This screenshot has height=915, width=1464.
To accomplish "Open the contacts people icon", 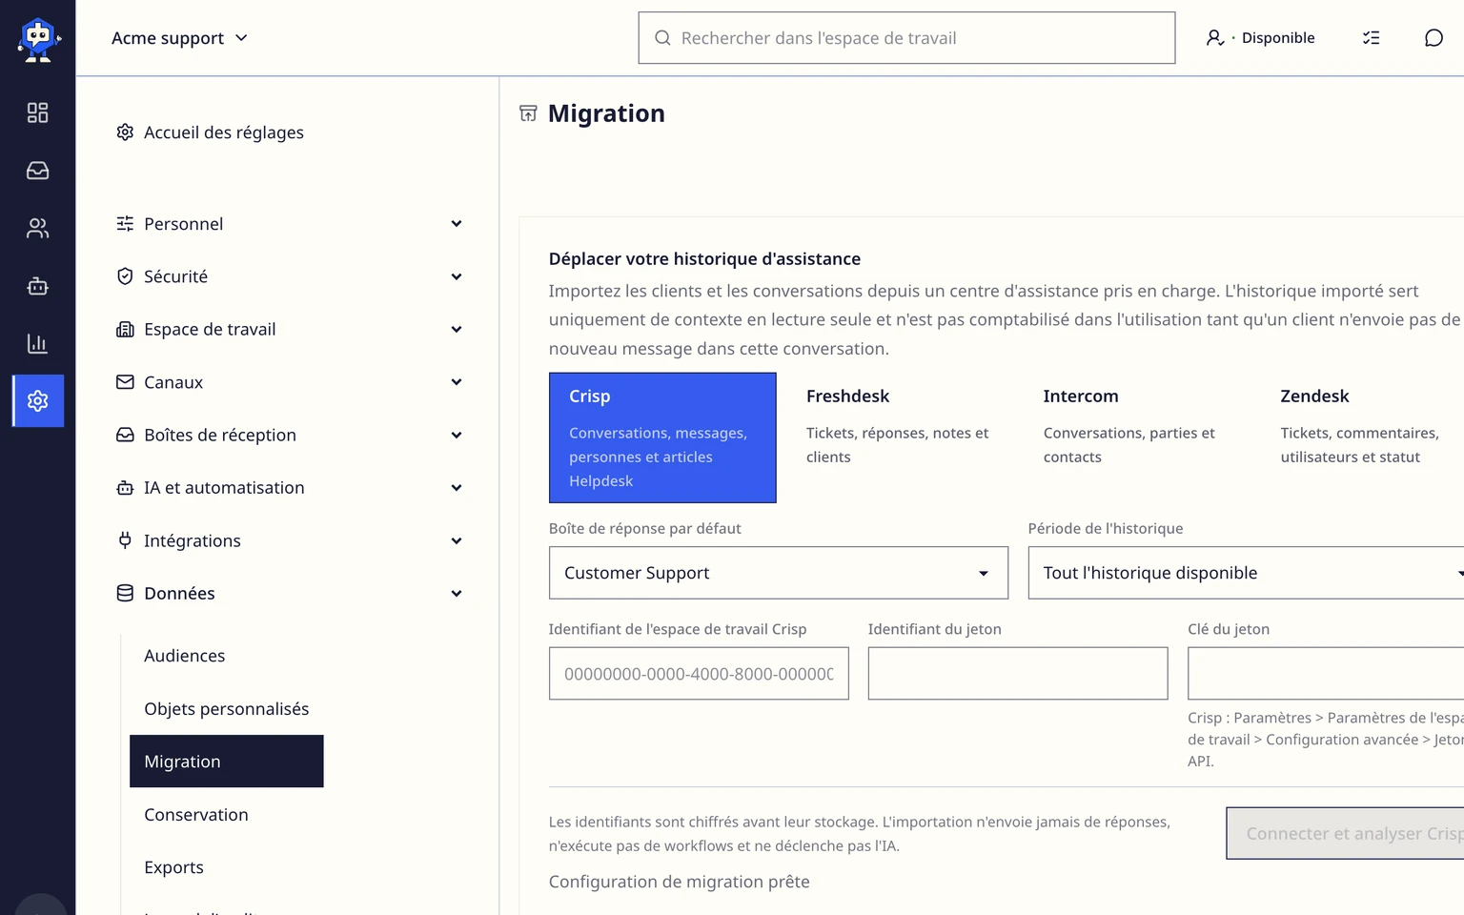I will (37, 229).
